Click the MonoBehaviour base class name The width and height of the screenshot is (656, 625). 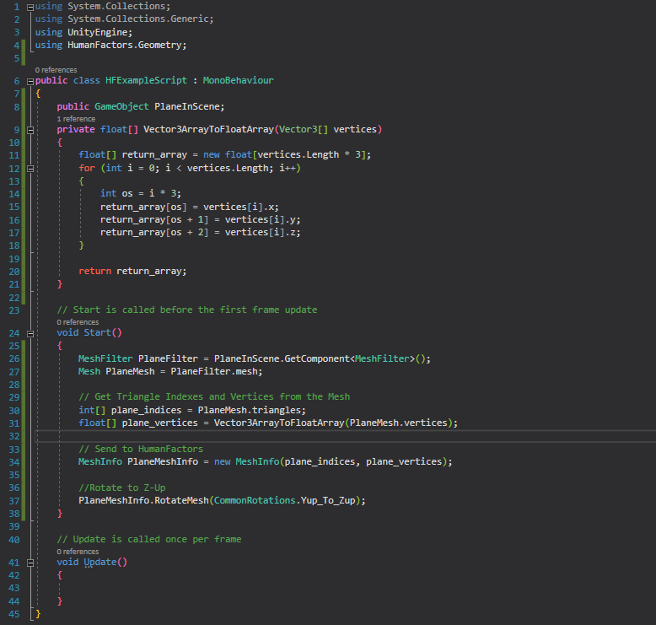[x=238, y=80]
